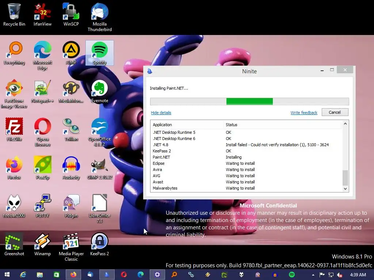Viewport: 374px width, 280px height.
Task: Select the Opera Browser desktop shortcut
Action: pos(42,132)
